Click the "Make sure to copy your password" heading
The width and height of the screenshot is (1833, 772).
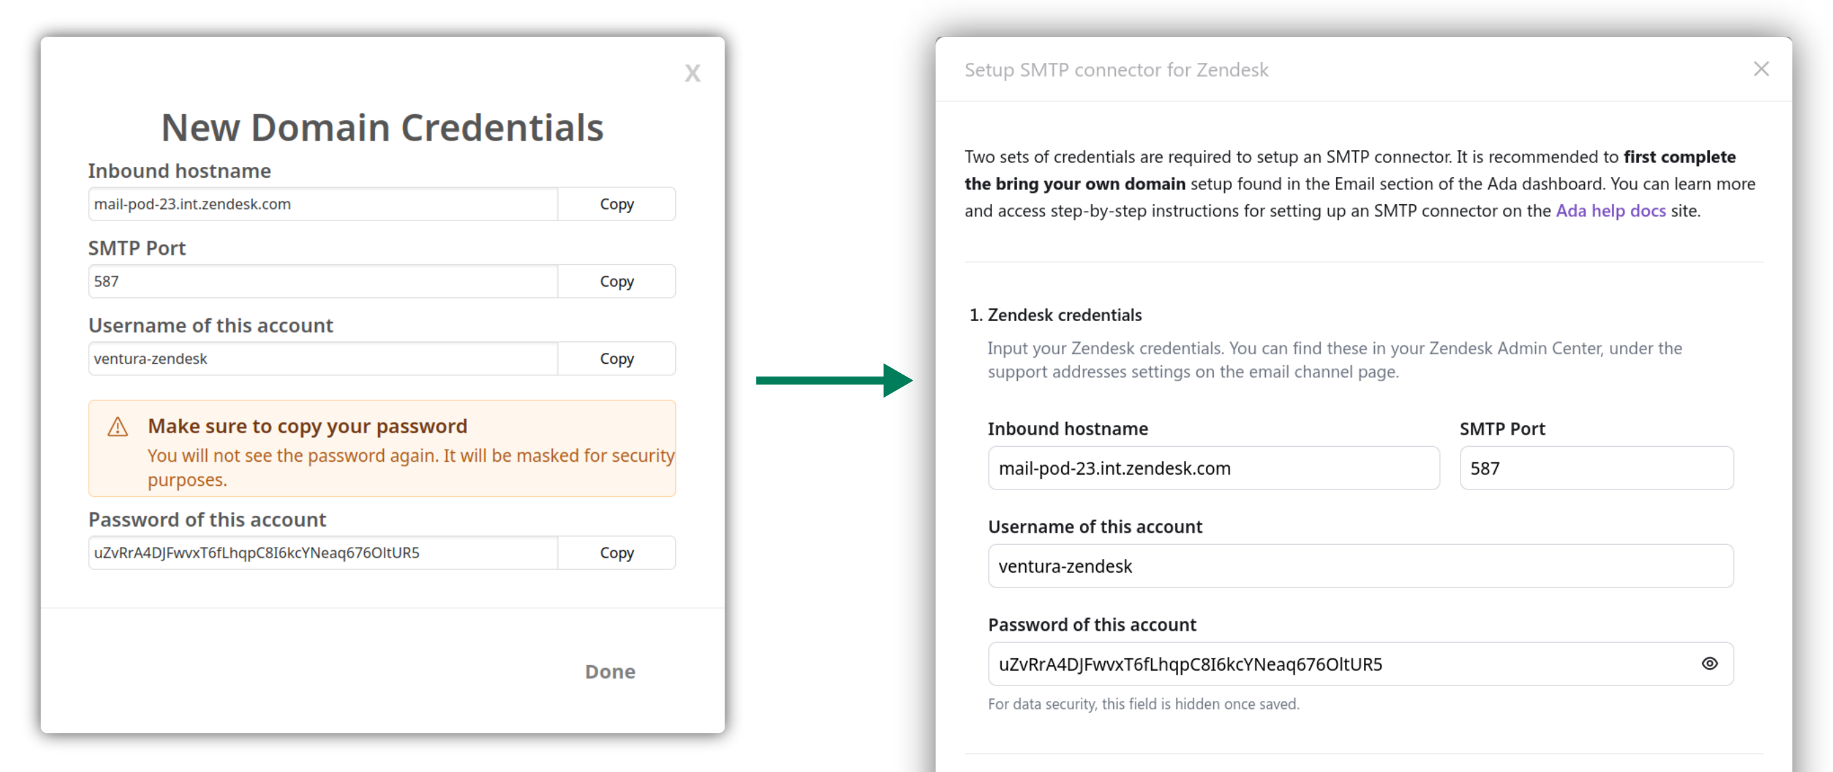coord(308,426)
